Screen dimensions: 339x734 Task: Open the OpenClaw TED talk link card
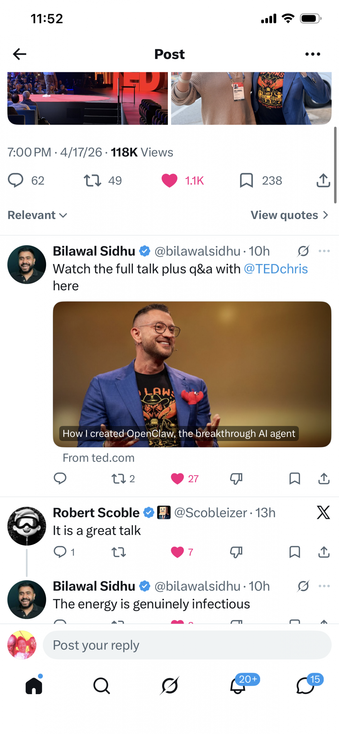click(x=192, y=374)
